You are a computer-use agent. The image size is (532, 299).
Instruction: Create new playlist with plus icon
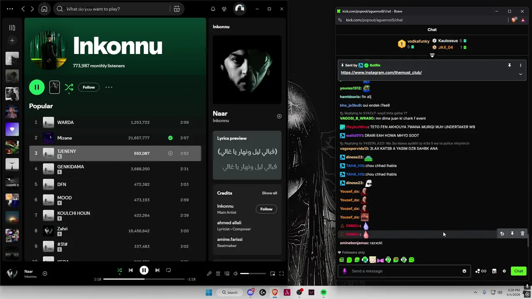click(x=12, y=40)
